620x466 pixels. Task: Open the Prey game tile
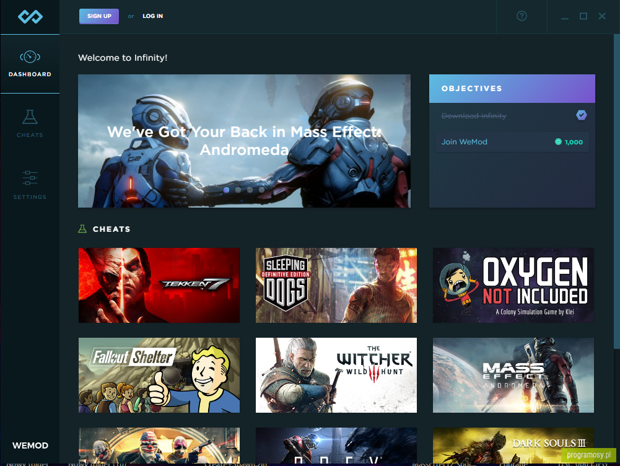[x=336, y=445]
